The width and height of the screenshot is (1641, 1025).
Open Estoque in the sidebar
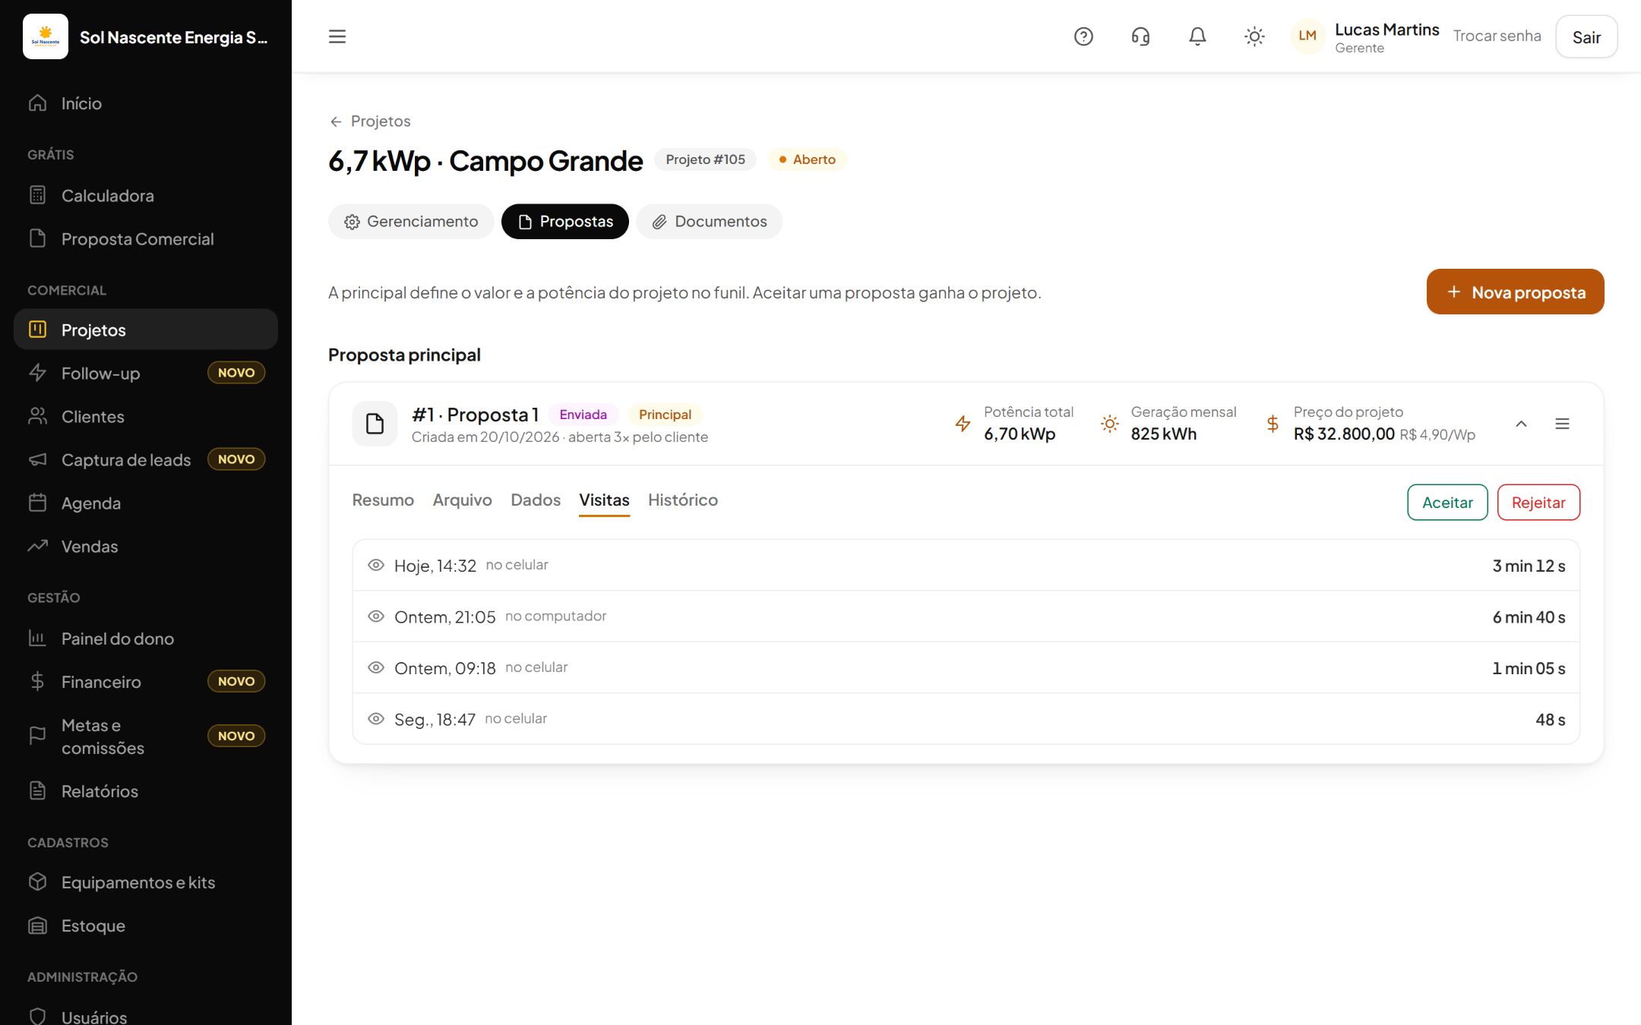(146, 926)
